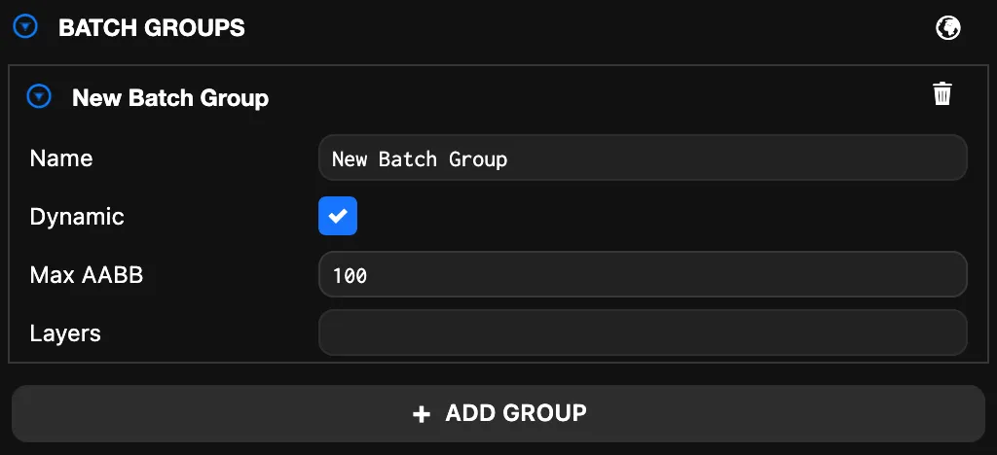Click into the Max AABB field

[x=643, y=275]
